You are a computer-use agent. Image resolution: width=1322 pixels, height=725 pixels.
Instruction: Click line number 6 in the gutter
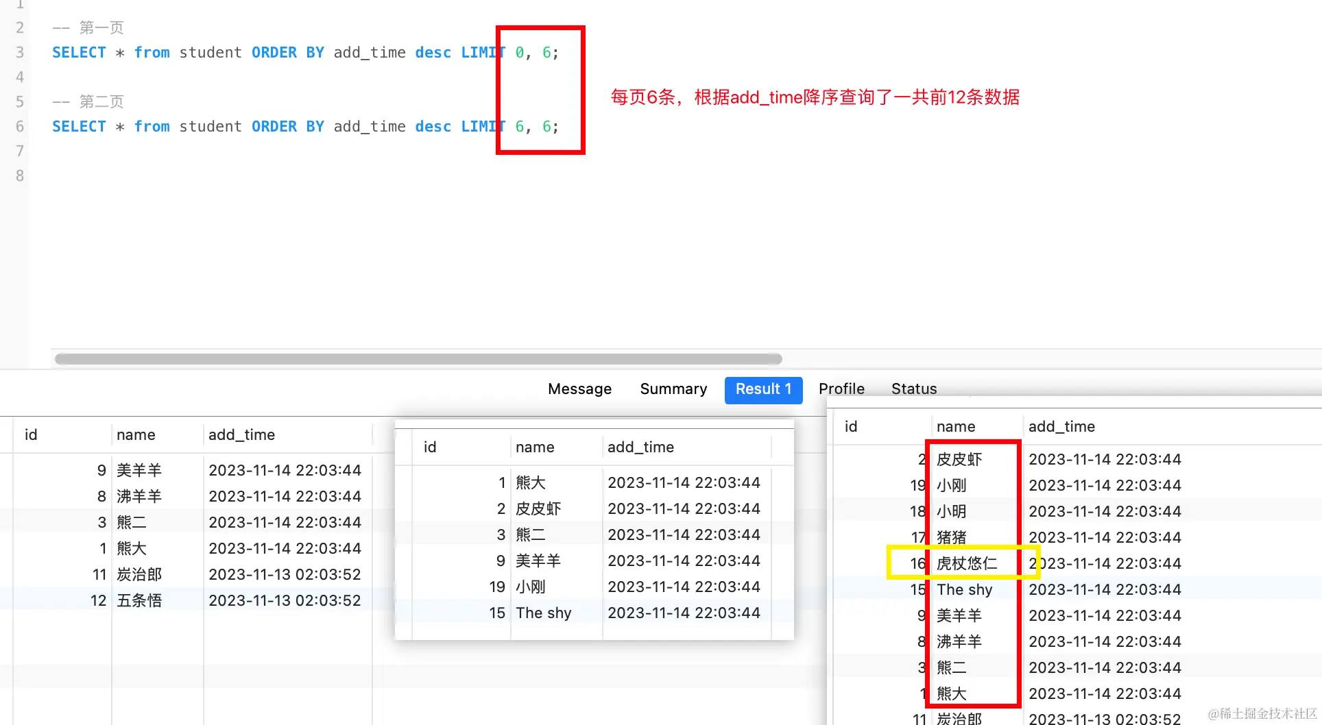click(20, 127)
